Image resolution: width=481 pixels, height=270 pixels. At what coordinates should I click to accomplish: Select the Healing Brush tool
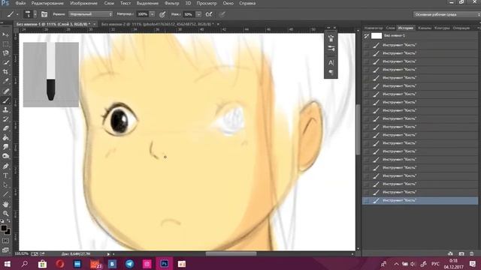[5, 91]
